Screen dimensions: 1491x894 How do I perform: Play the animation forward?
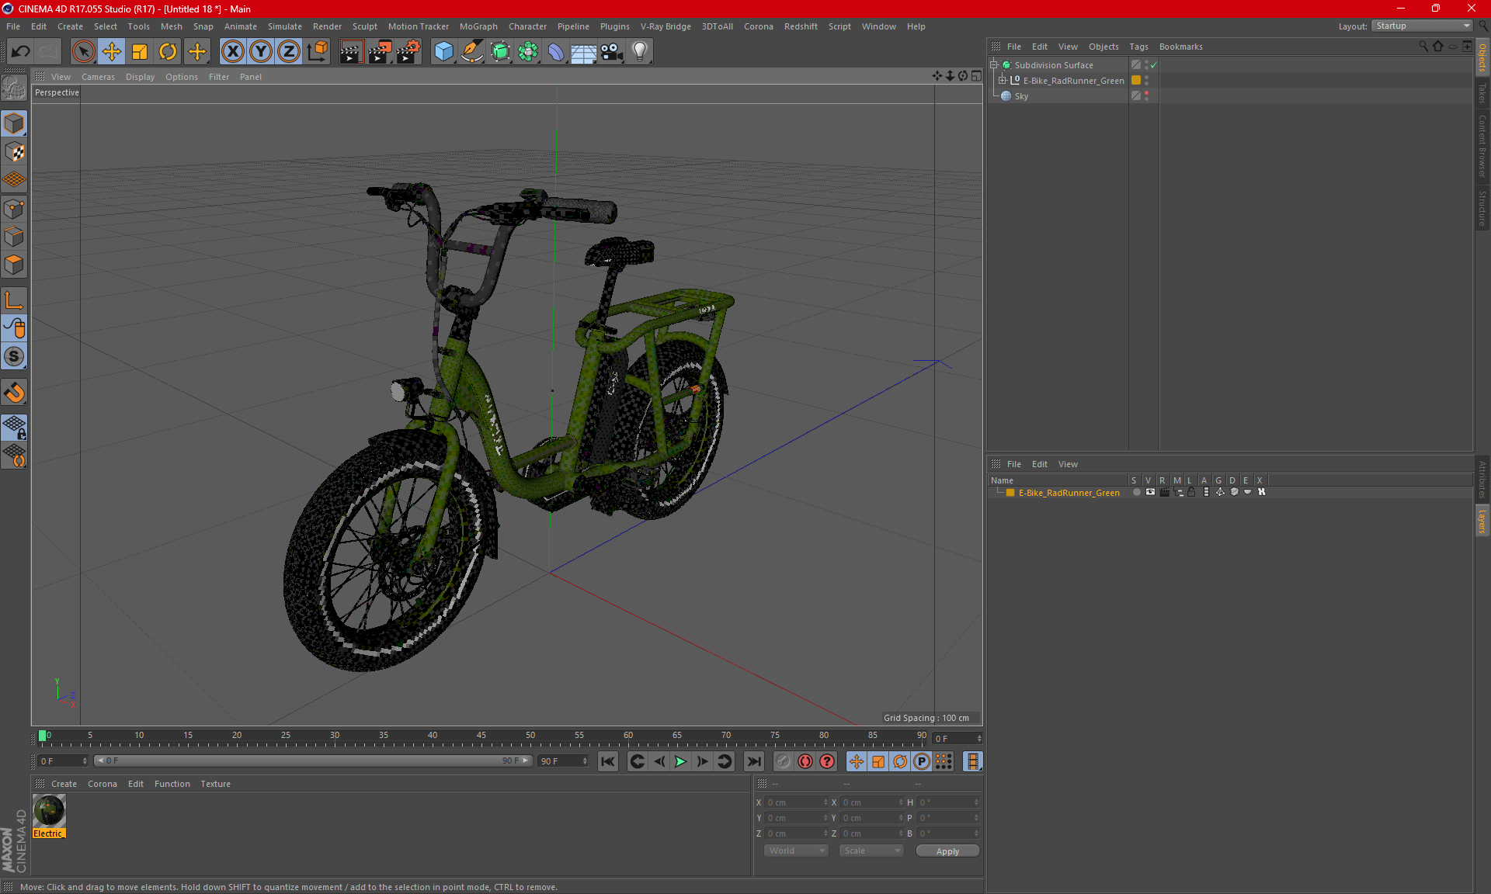click(680, 761)
